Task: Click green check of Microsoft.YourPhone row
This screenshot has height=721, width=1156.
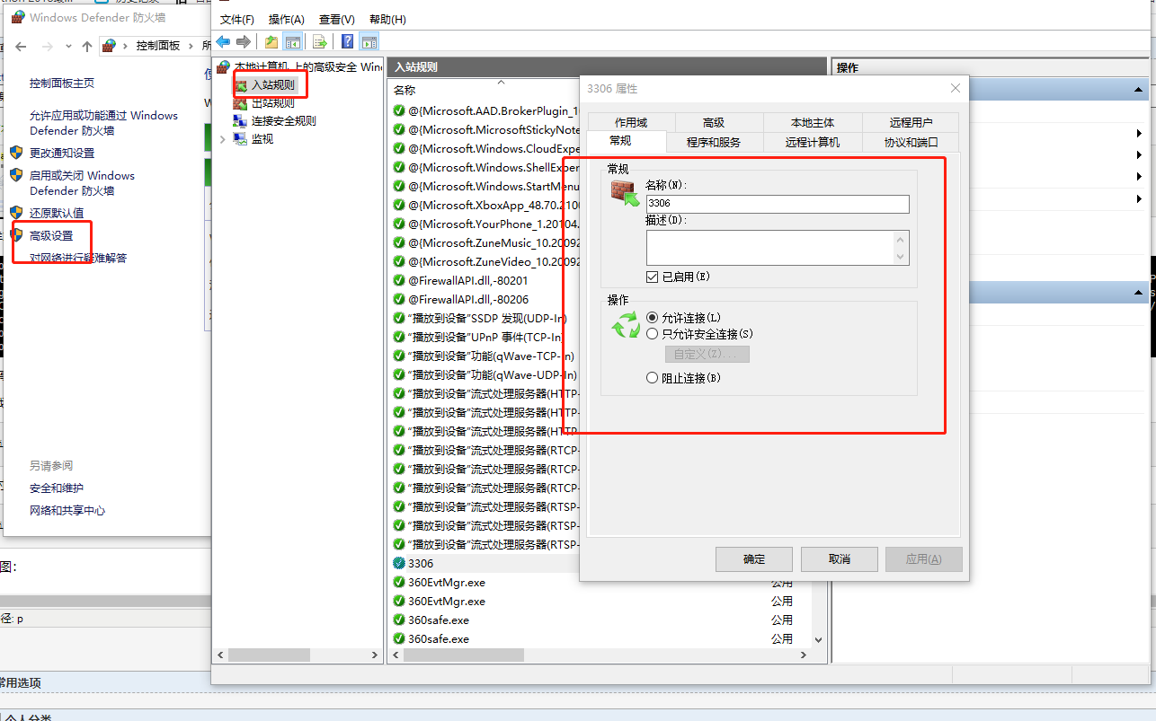Action: pyautogui.click(x=399, y=224)
